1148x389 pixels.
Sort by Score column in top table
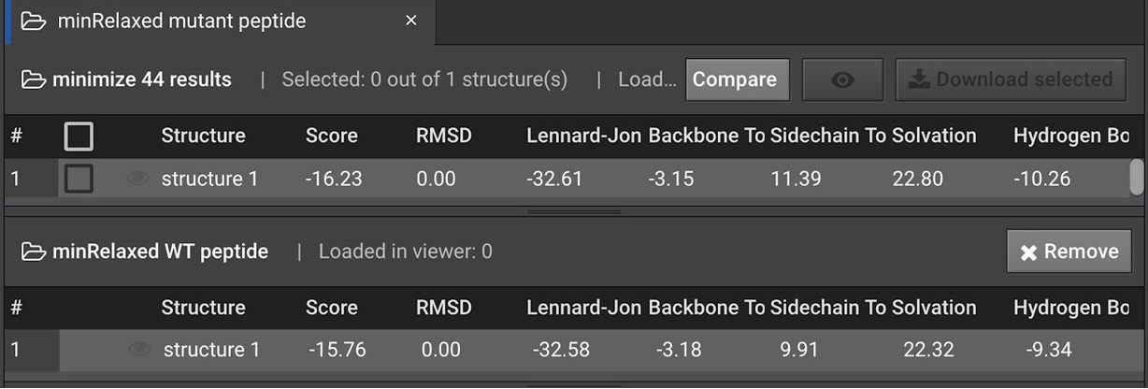332,136
